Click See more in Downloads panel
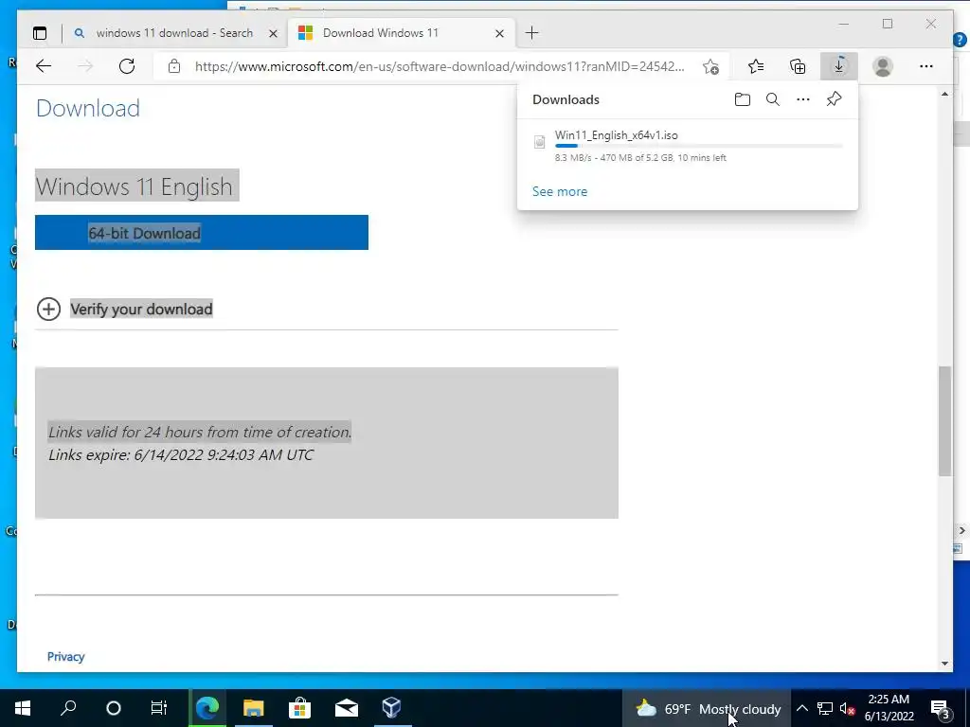 [x=560, y=191]
